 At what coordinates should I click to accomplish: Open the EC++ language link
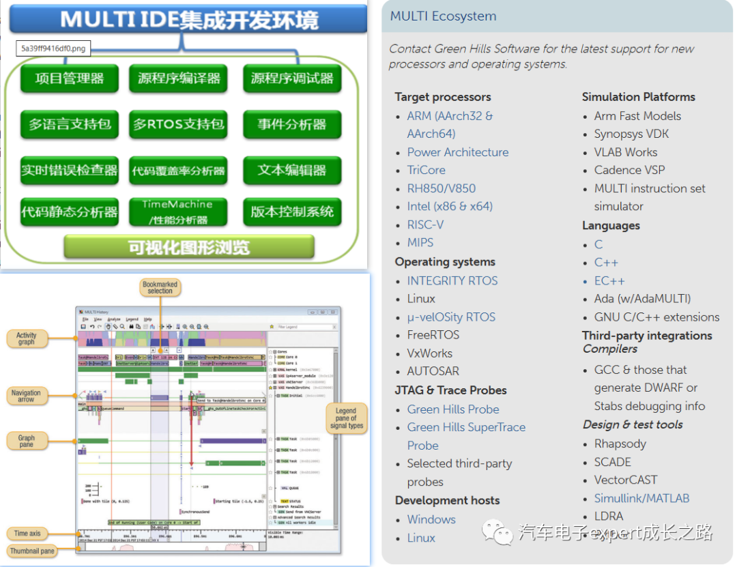[x=609, y=280]
